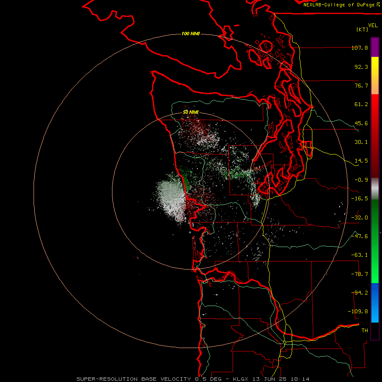Screen dimensions: 382x382
Task: Click the 92.3 velocity scale value
Action: tap(361, 67)
